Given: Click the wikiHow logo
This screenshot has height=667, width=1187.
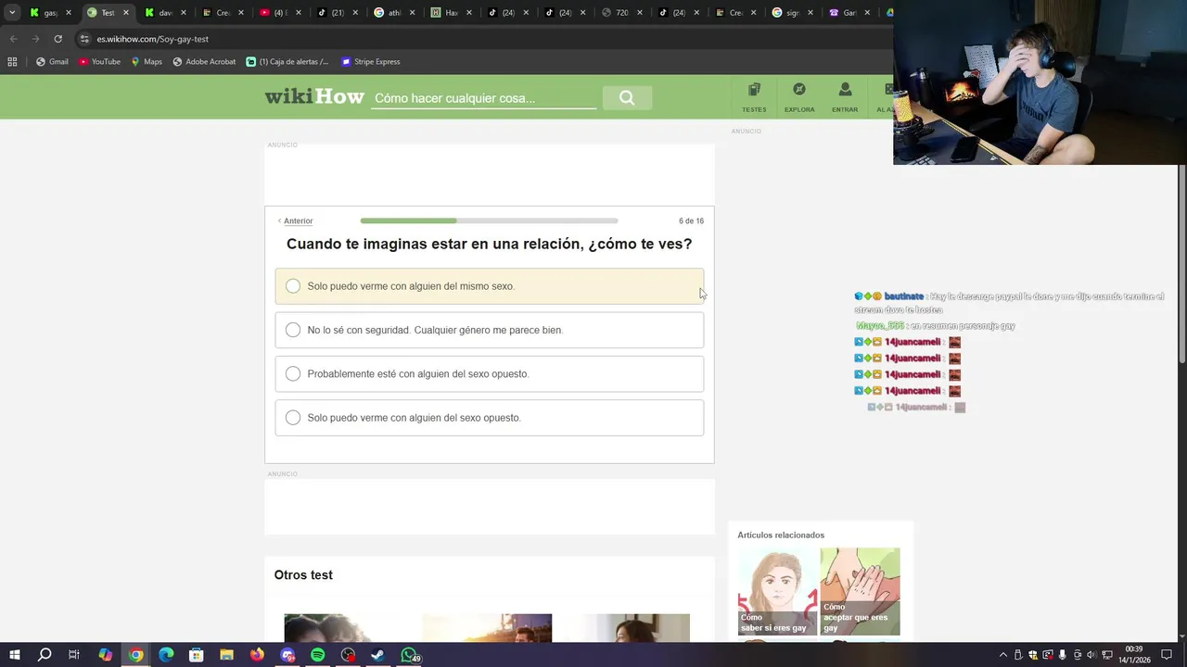Looking at the screenshot, I should 314,96.
